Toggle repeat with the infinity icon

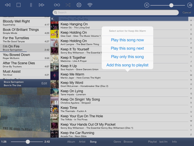tap(57, 5)
